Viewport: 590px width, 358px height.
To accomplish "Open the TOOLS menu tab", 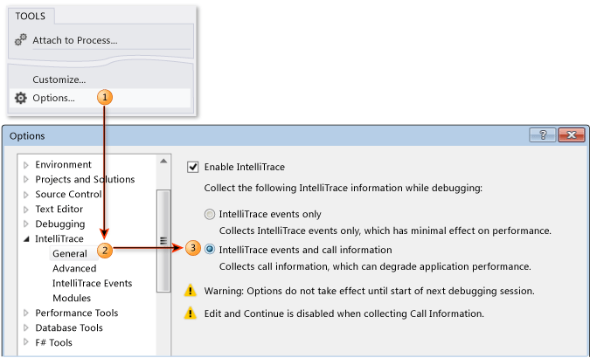I will point(31,17).
